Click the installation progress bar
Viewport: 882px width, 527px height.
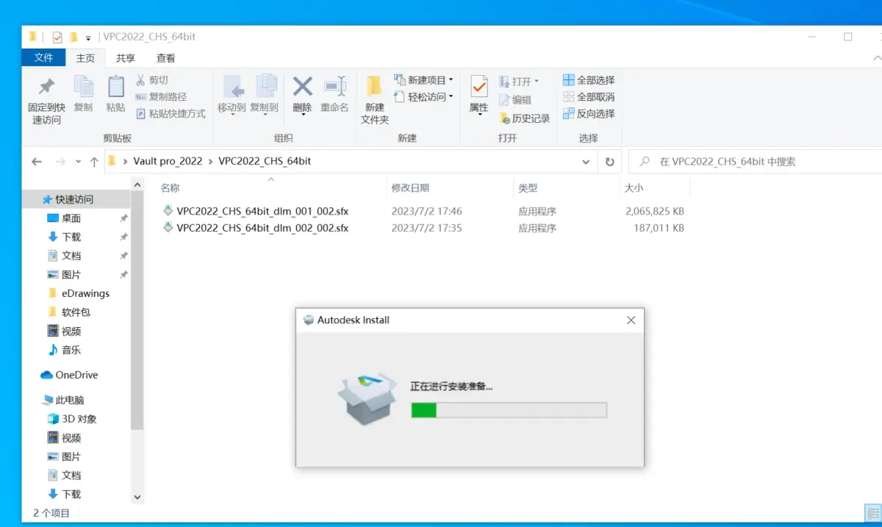tap(509, 410)
